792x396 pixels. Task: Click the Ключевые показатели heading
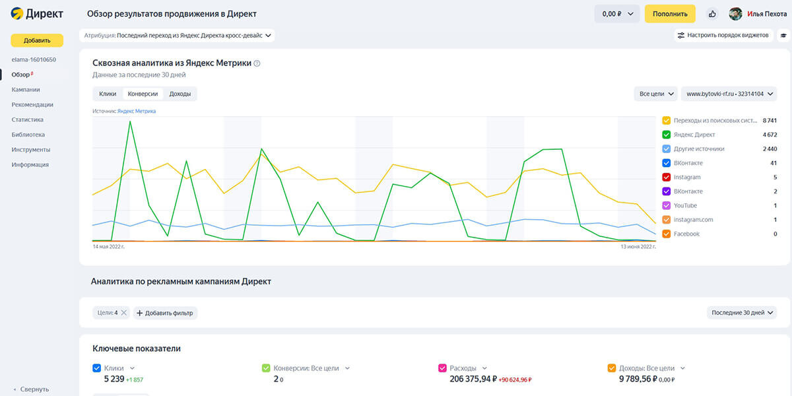coord(136,348)
